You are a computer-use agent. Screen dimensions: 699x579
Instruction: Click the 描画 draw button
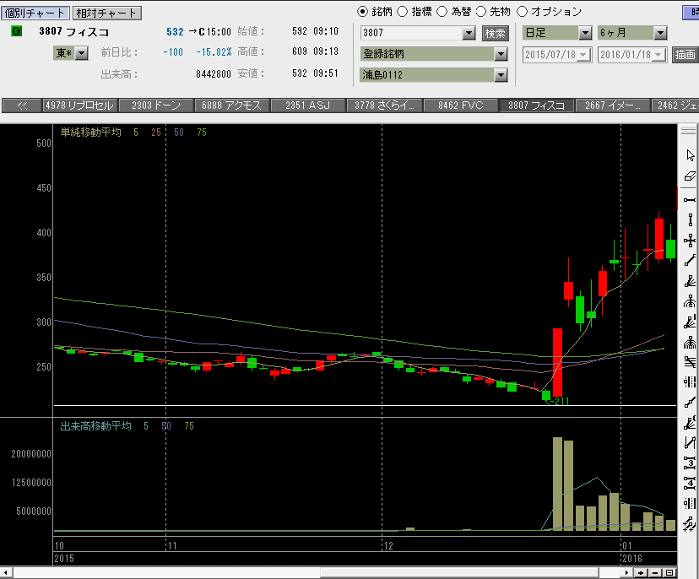pyautogui.click(x=685, y=55)
